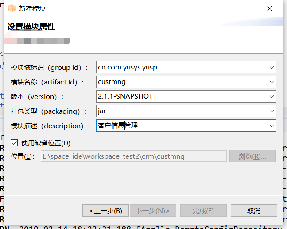Cancel the dialog with 取消

coord(254,211)
